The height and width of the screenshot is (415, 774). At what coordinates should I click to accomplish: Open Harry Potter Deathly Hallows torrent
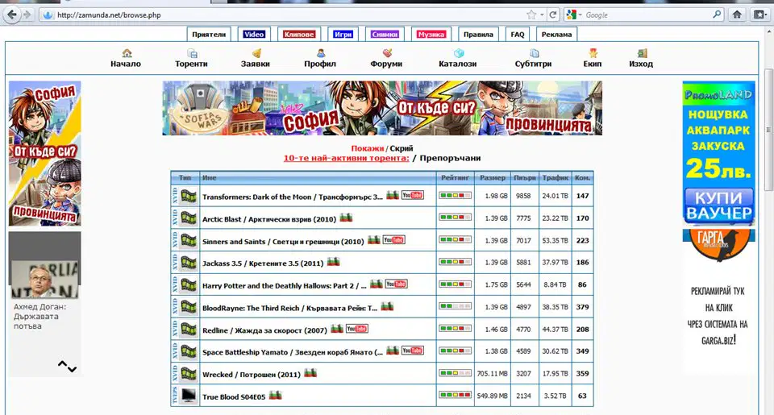tap(285, 286)
